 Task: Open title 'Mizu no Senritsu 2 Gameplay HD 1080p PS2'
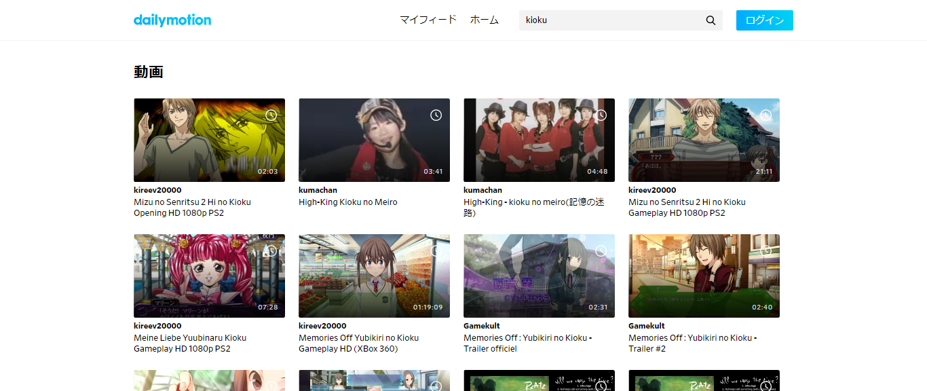coord(687,208)
